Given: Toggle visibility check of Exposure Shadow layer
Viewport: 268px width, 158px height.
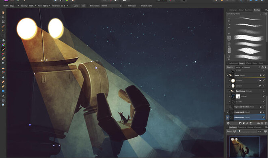Looking at the screenshot, I should (264, 107).
